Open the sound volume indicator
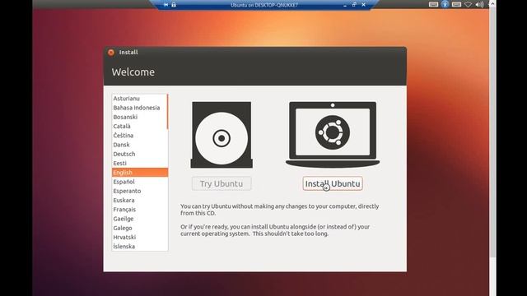 tap(479, 4)
